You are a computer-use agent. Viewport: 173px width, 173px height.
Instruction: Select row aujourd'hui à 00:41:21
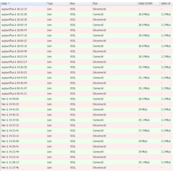pos(86,94)
